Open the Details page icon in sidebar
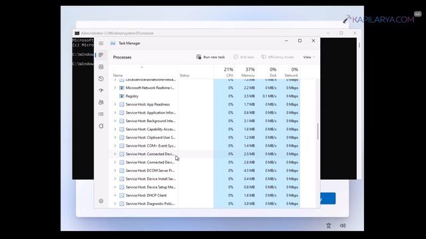Viewport: 426px width, 239px height. pyautogui.click(x=101, y=114)
